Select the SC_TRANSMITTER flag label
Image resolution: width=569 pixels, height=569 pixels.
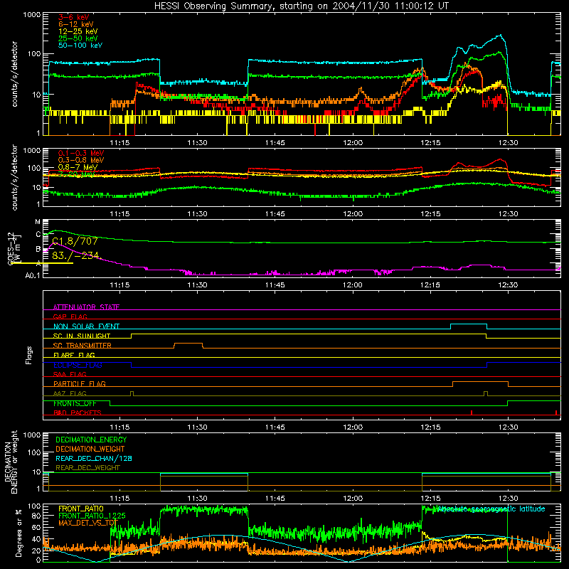pos(83,345)
